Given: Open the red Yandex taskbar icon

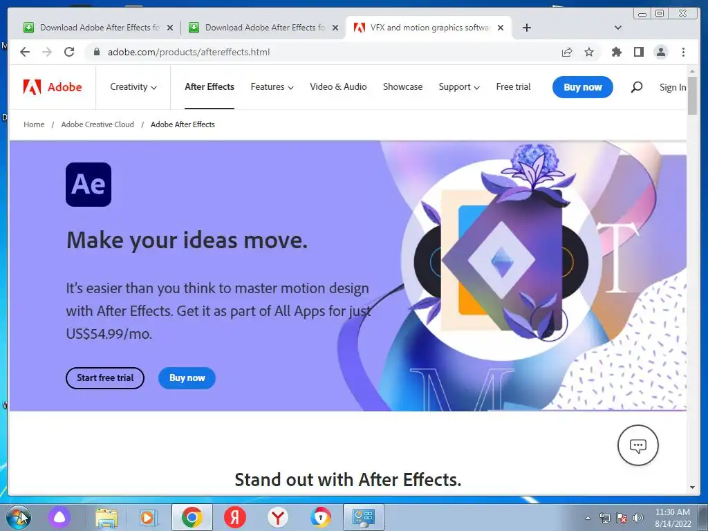Looking at the screenshot, I should [235, 517].
